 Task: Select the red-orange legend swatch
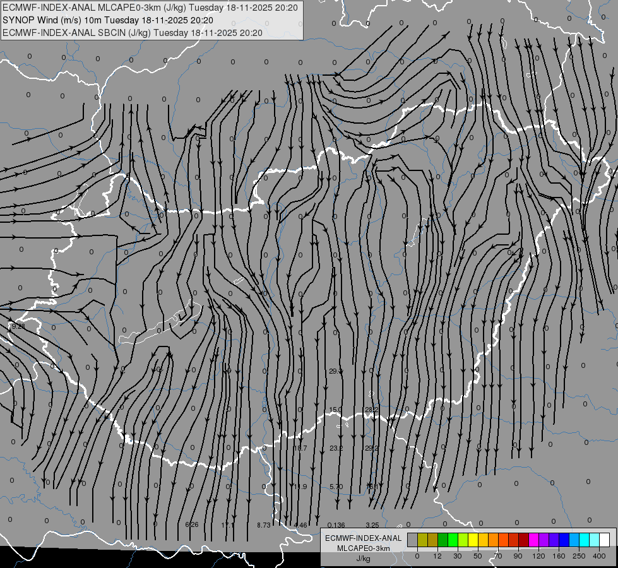point(504,540)
